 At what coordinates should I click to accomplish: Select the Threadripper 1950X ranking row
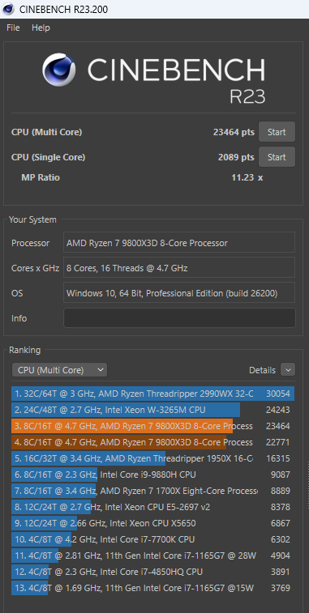point(152,458)
